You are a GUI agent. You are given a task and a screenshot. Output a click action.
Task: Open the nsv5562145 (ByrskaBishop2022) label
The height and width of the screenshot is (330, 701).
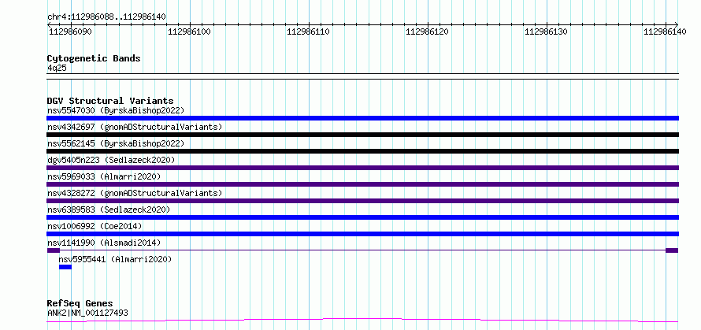116,143
